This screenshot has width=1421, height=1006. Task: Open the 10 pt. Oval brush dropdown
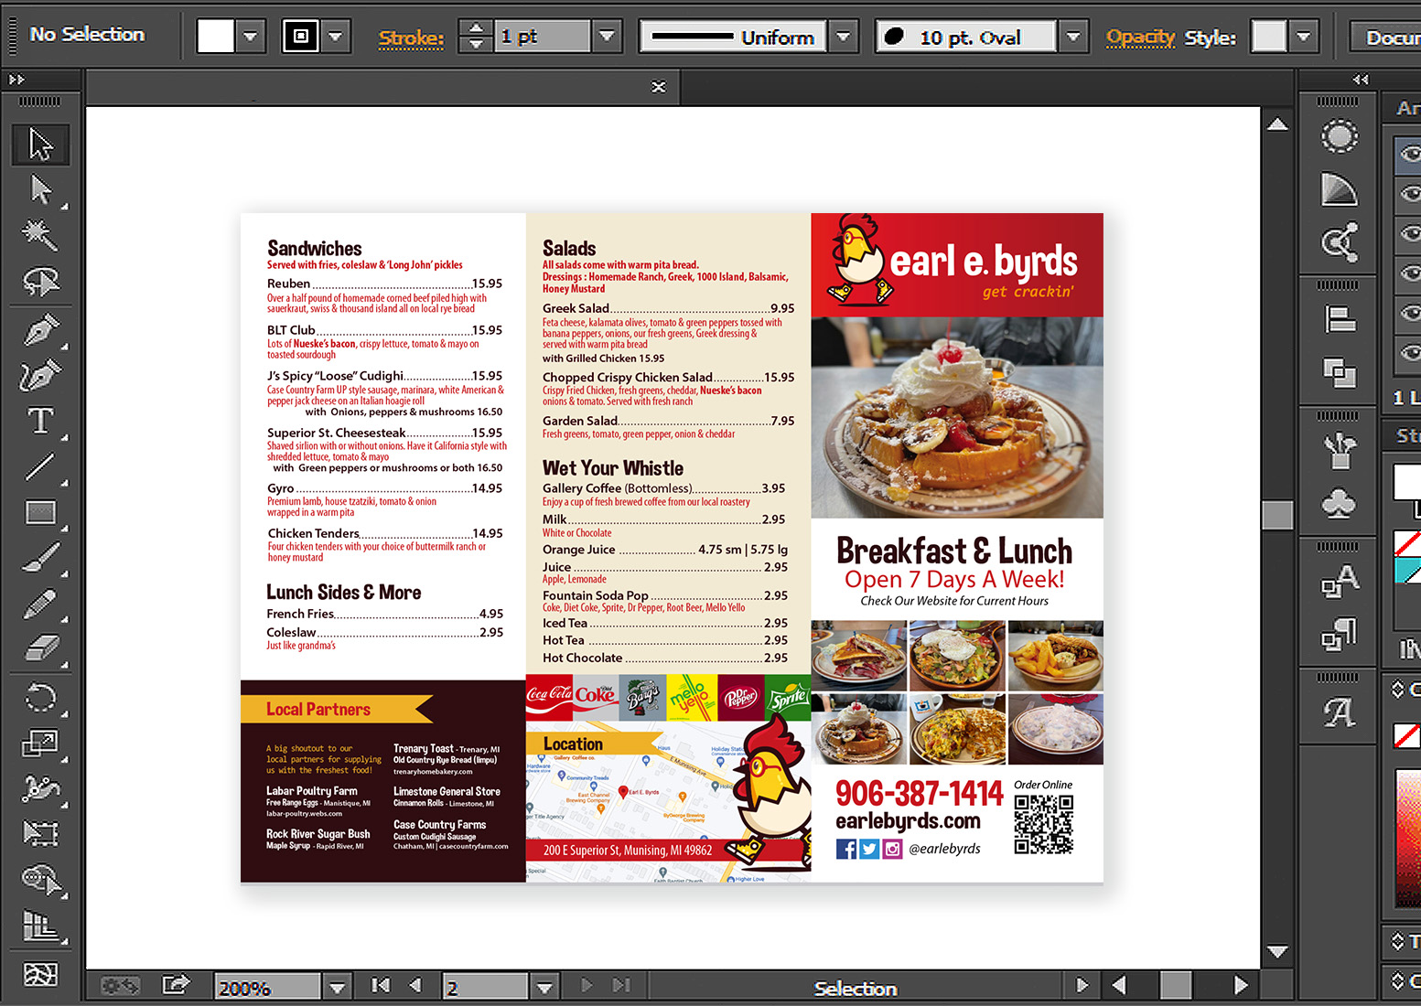pos(1073,37)
